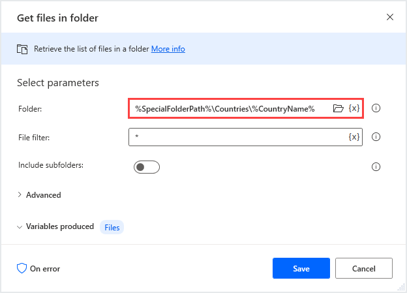Click the dialog resize grip corner
The height and width of the screenshot is (293, 407).
[x=403, y=289]
